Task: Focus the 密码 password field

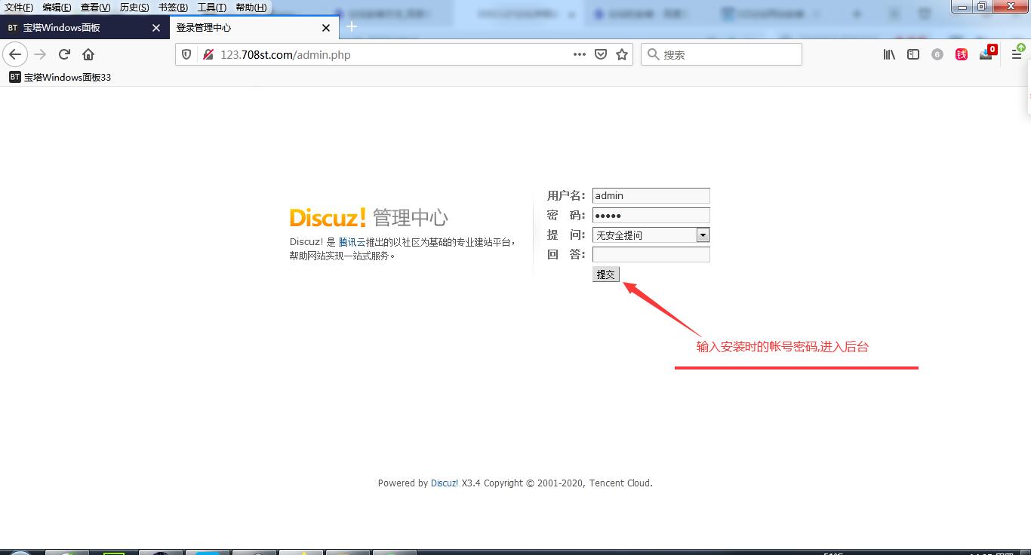Action: coord(651,216)
